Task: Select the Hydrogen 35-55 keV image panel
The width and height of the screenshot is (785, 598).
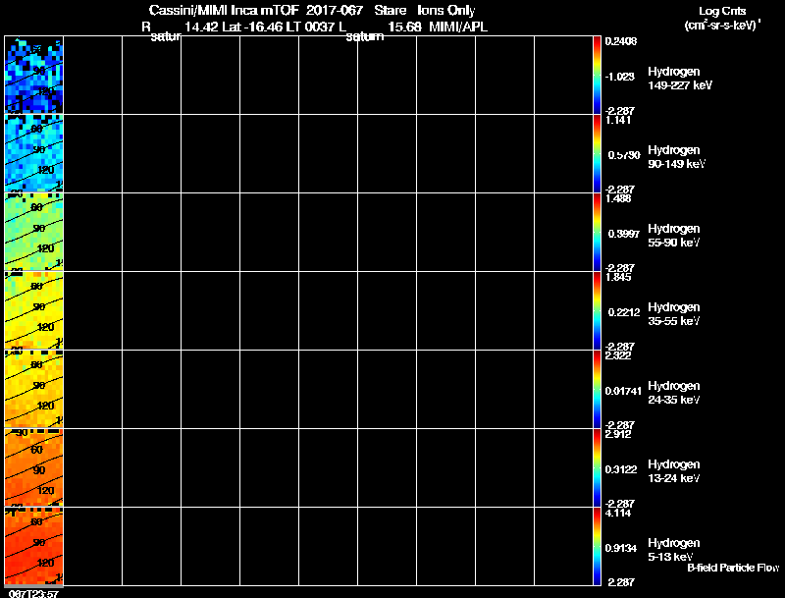Action: coord(34,310)
